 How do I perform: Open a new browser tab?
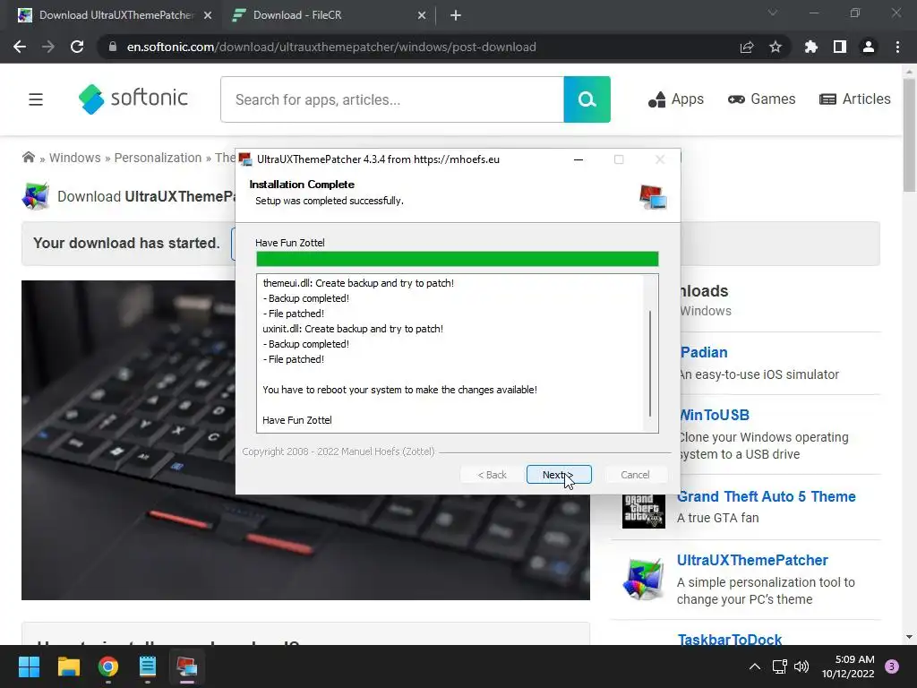456,15
